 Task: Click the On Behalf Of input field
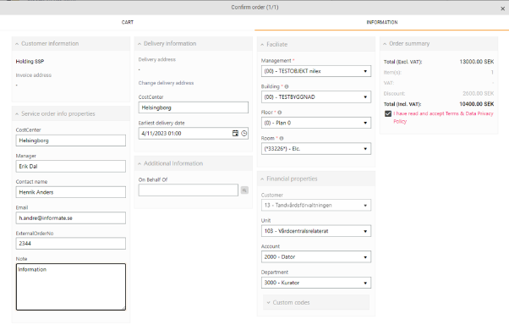189,190
